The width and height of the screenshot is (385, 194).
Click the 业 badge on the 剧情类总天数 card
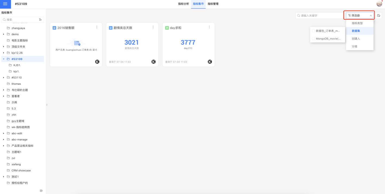(x=111, y=28)
